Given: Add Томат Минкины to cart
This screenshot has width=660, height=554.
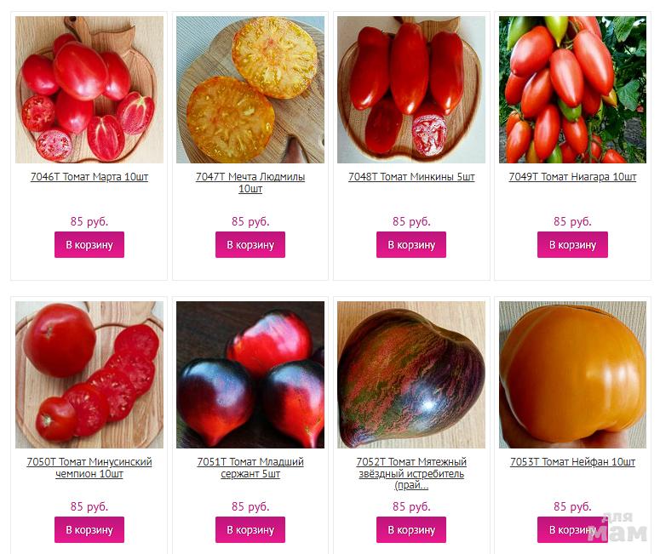Looking at the screenshot, I should (411, 244).
